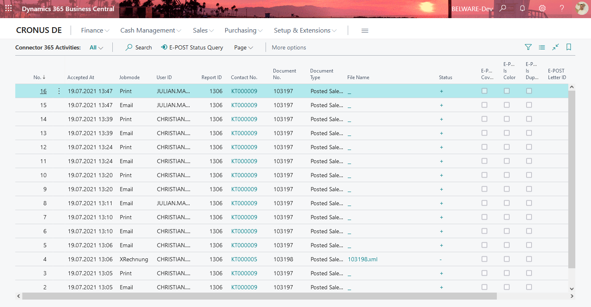Open the notifications bell

tap(522, 8)
